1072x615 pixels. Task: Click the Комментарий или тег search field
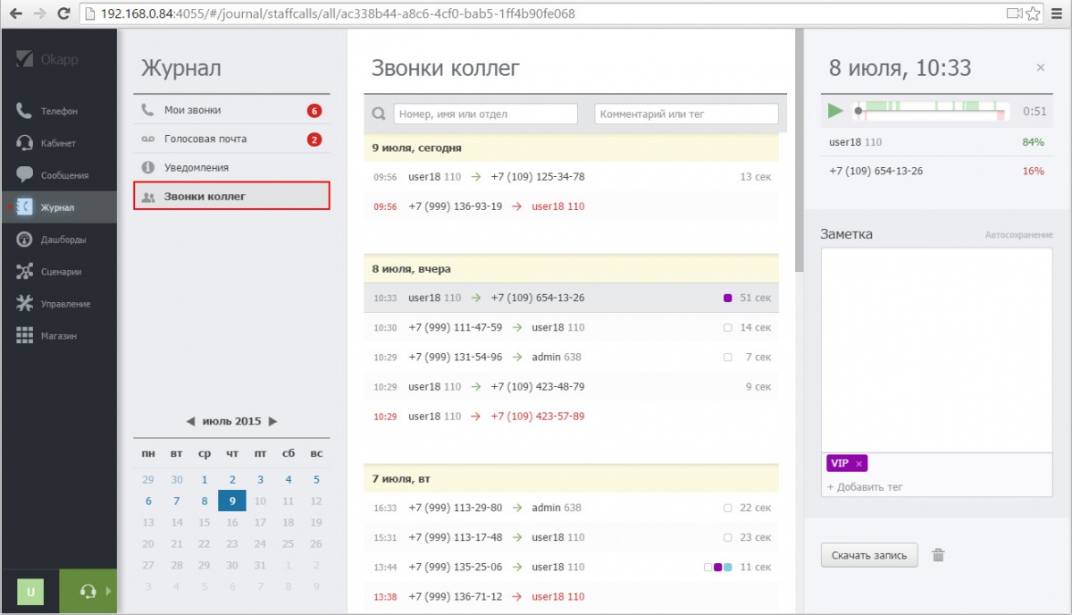tap(686, 114)
